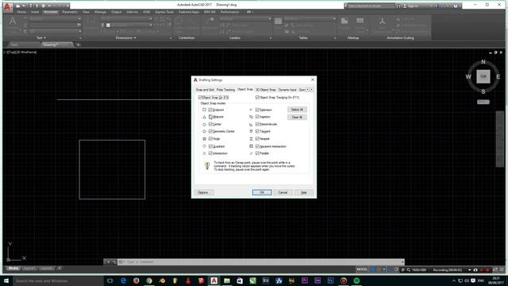Click the Scale list icon in Annotation Scaling
This screenshot has height=286, width=508.
point(398,19)
